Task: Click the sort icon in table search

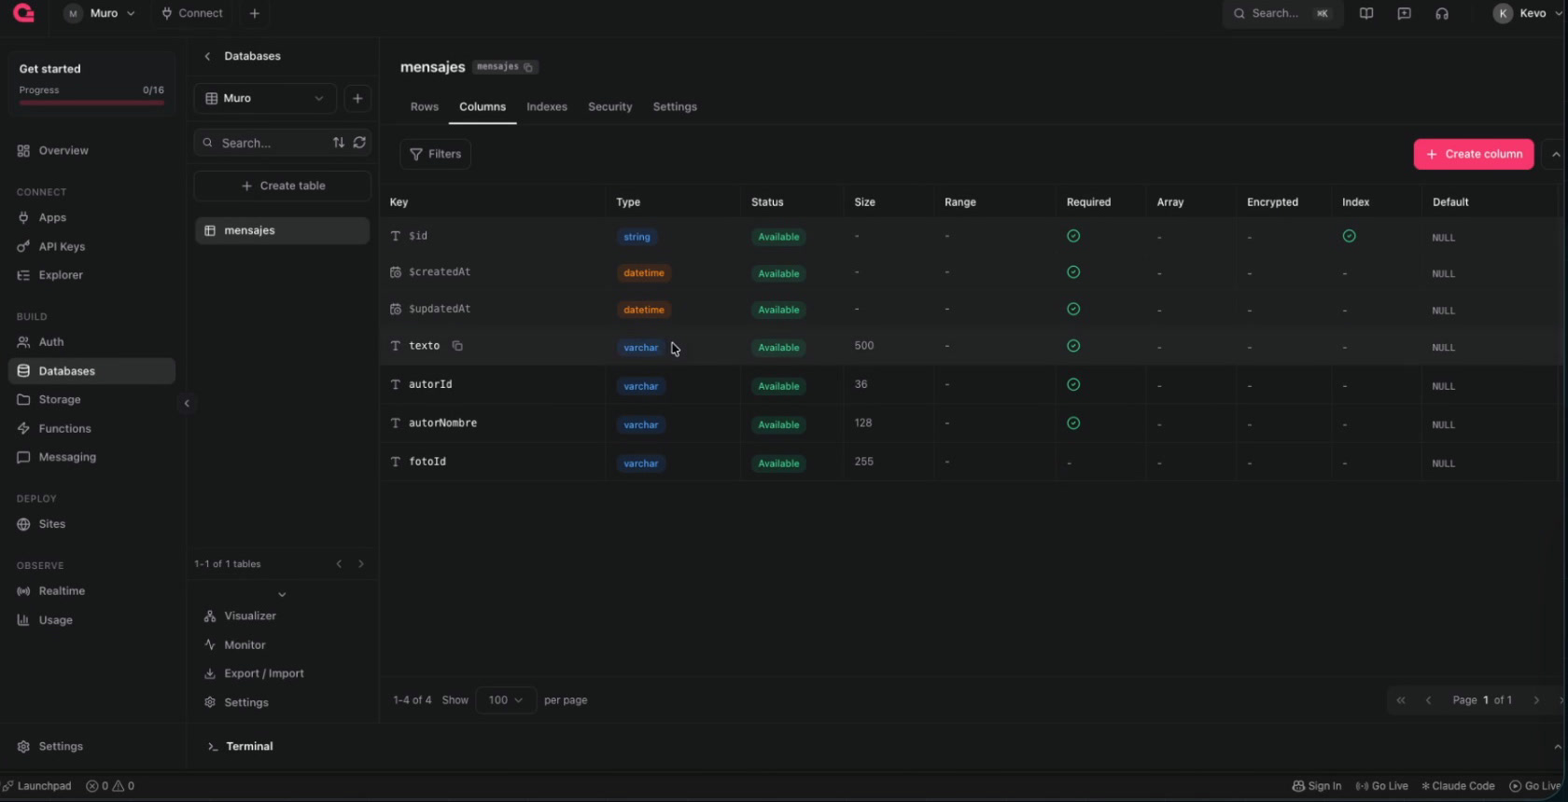Action: click(x=339, y=143)
